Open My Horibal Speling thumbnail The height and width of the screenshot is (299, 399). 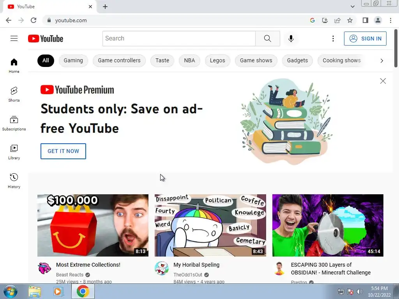(210, 225)
